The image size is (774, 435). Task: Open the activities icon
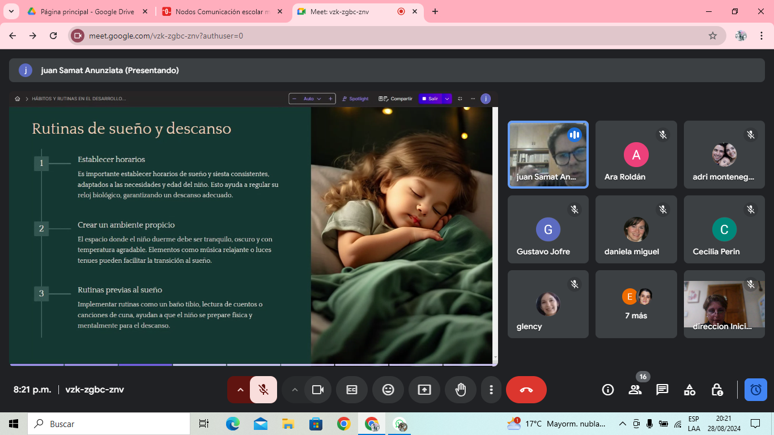(690, 390)
